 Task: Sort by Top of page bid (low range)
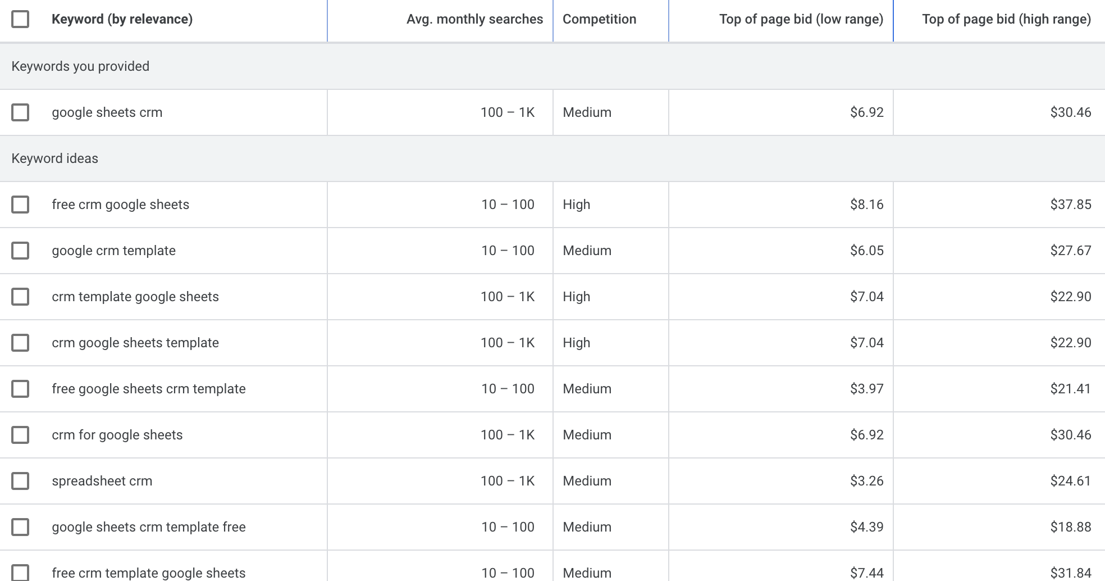[x=801, y=19]
